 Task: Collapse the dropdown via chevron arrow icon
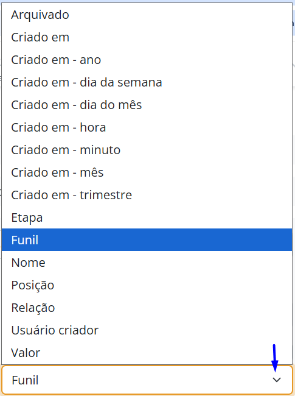[277, 380]
